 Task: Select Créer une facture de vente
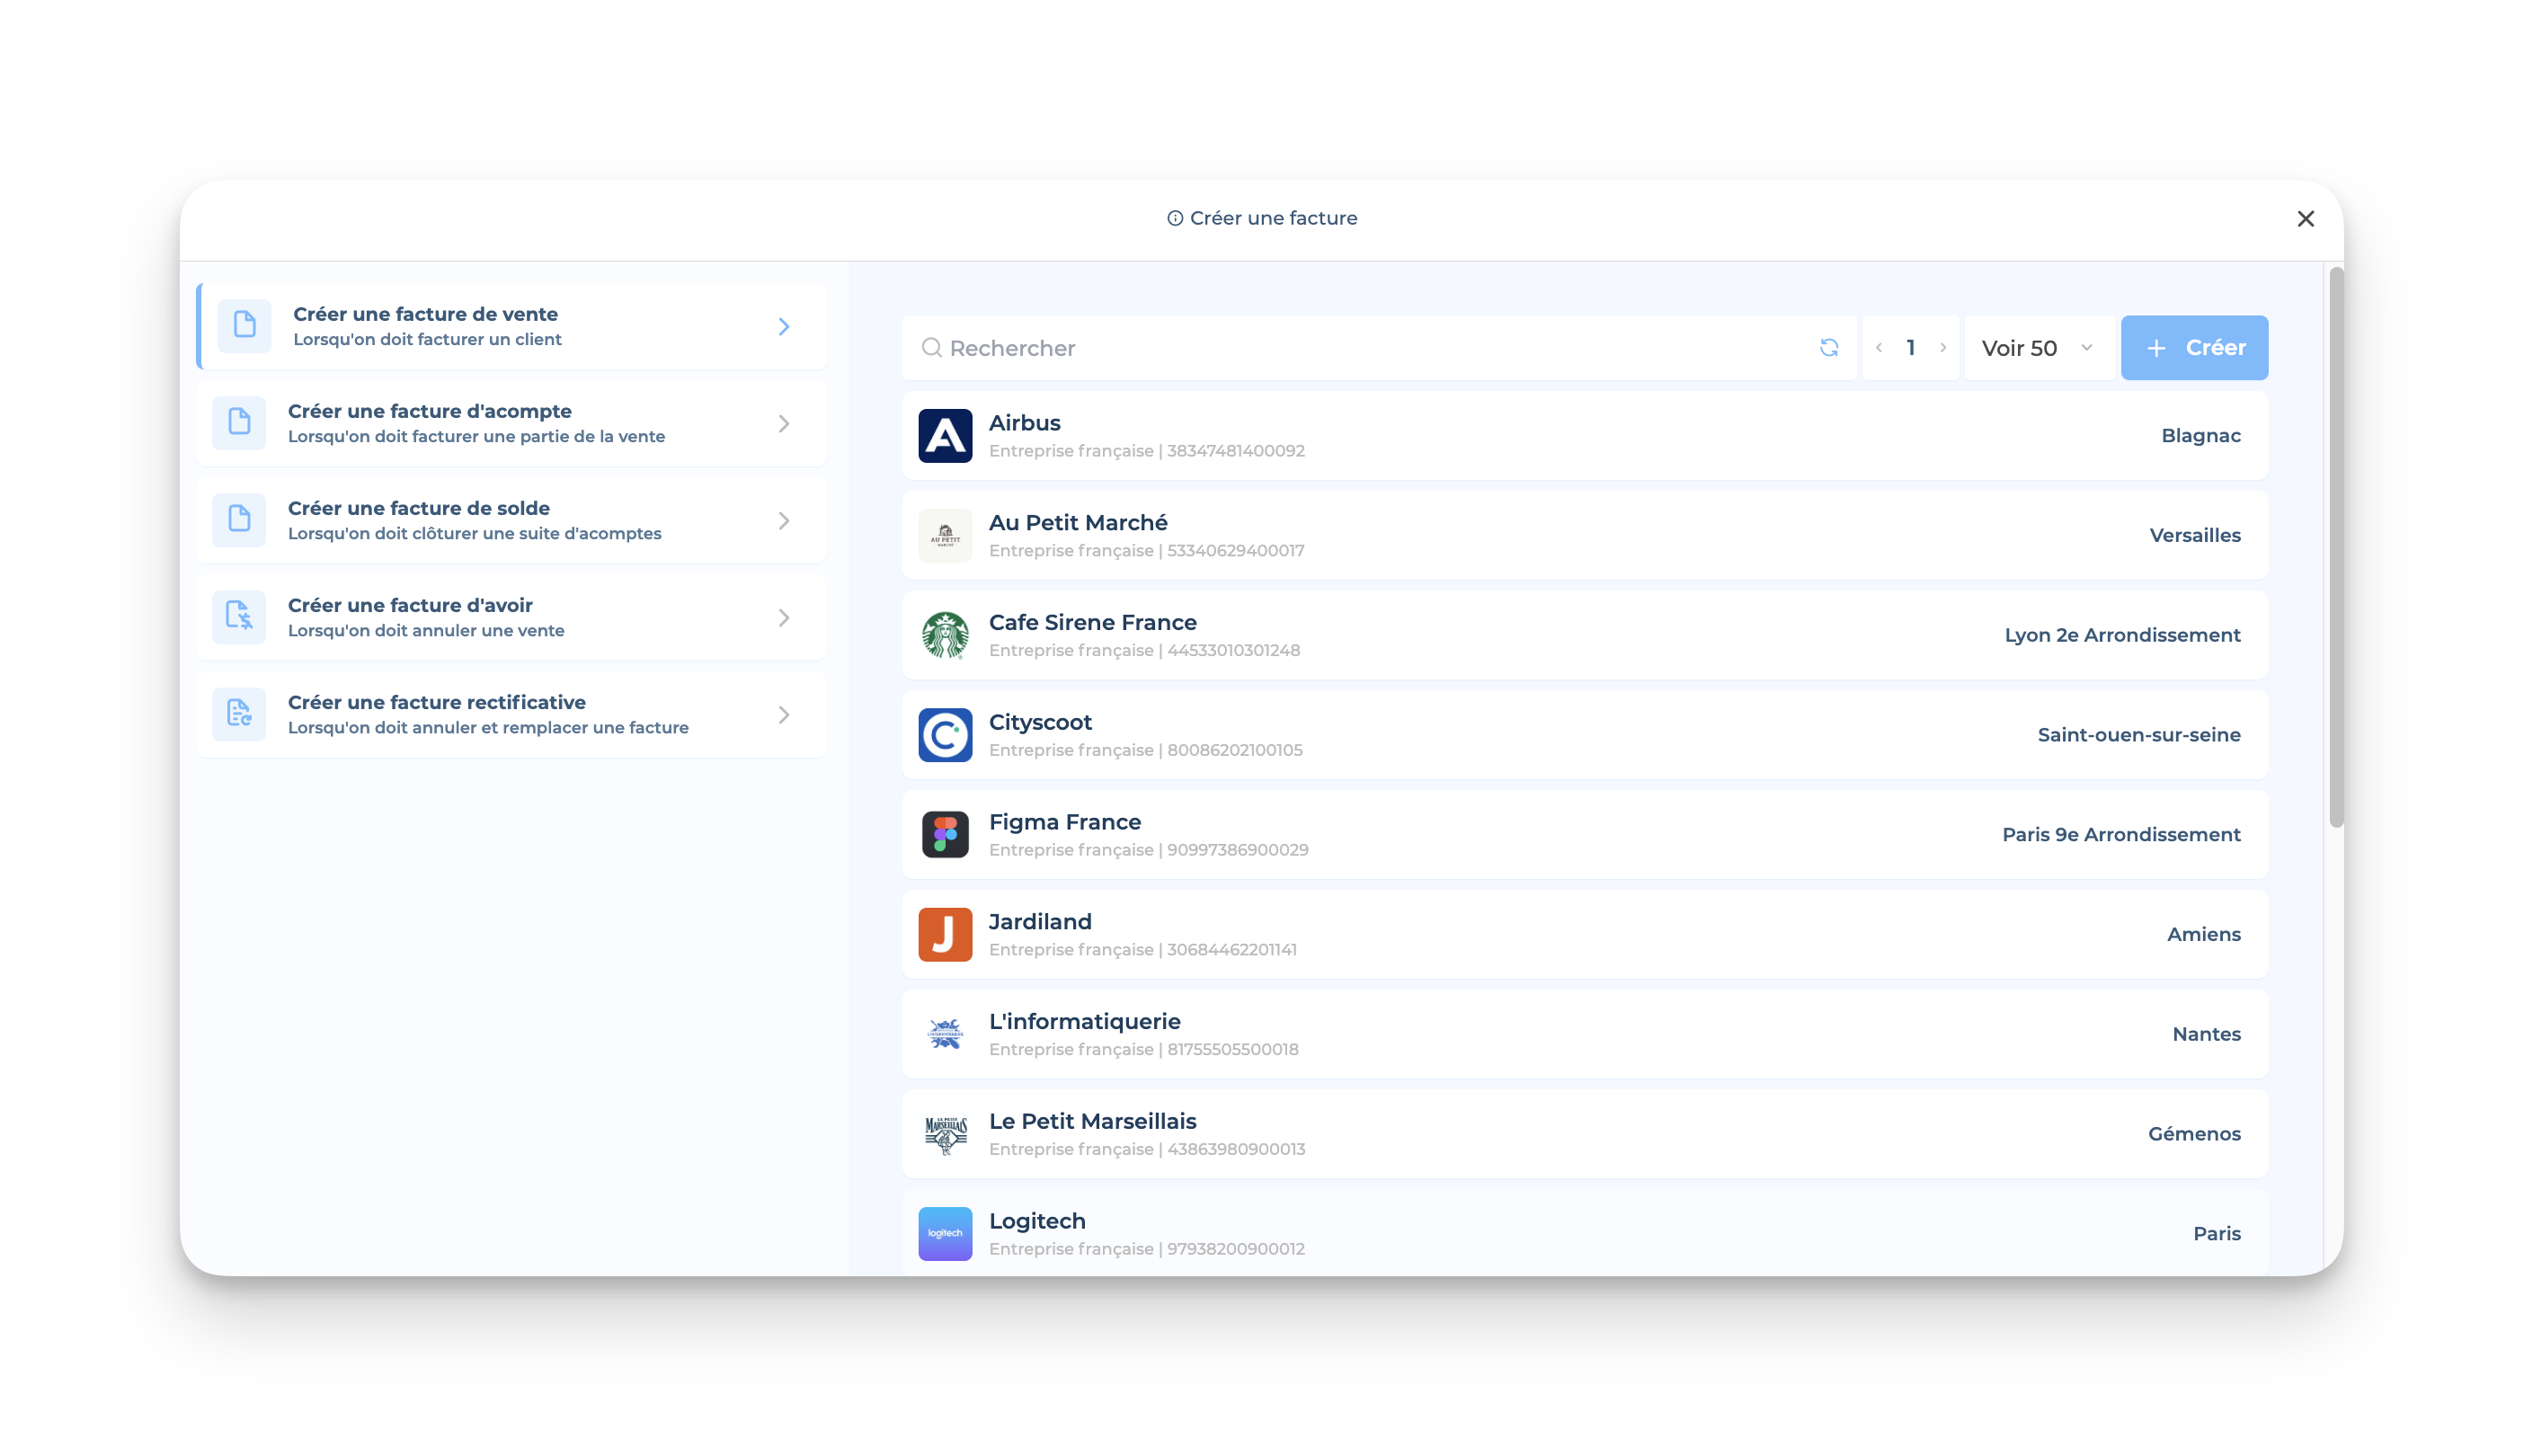click(512, 326)
